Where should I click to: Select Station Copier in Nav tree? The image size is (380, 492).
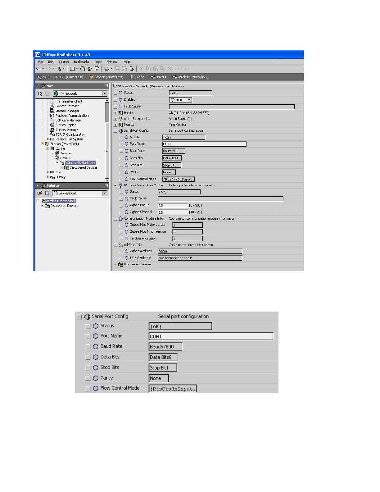pyautogui.click(x=66, y=125)
